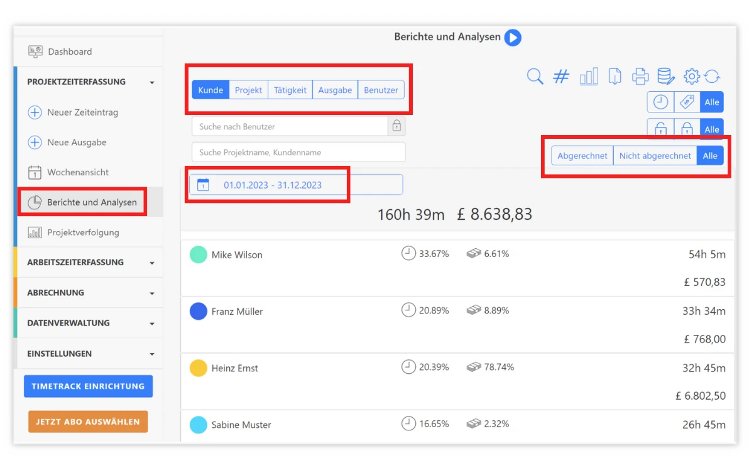
Task: Click the magnifying glass search icon
Action: click(x=535, y=77)
